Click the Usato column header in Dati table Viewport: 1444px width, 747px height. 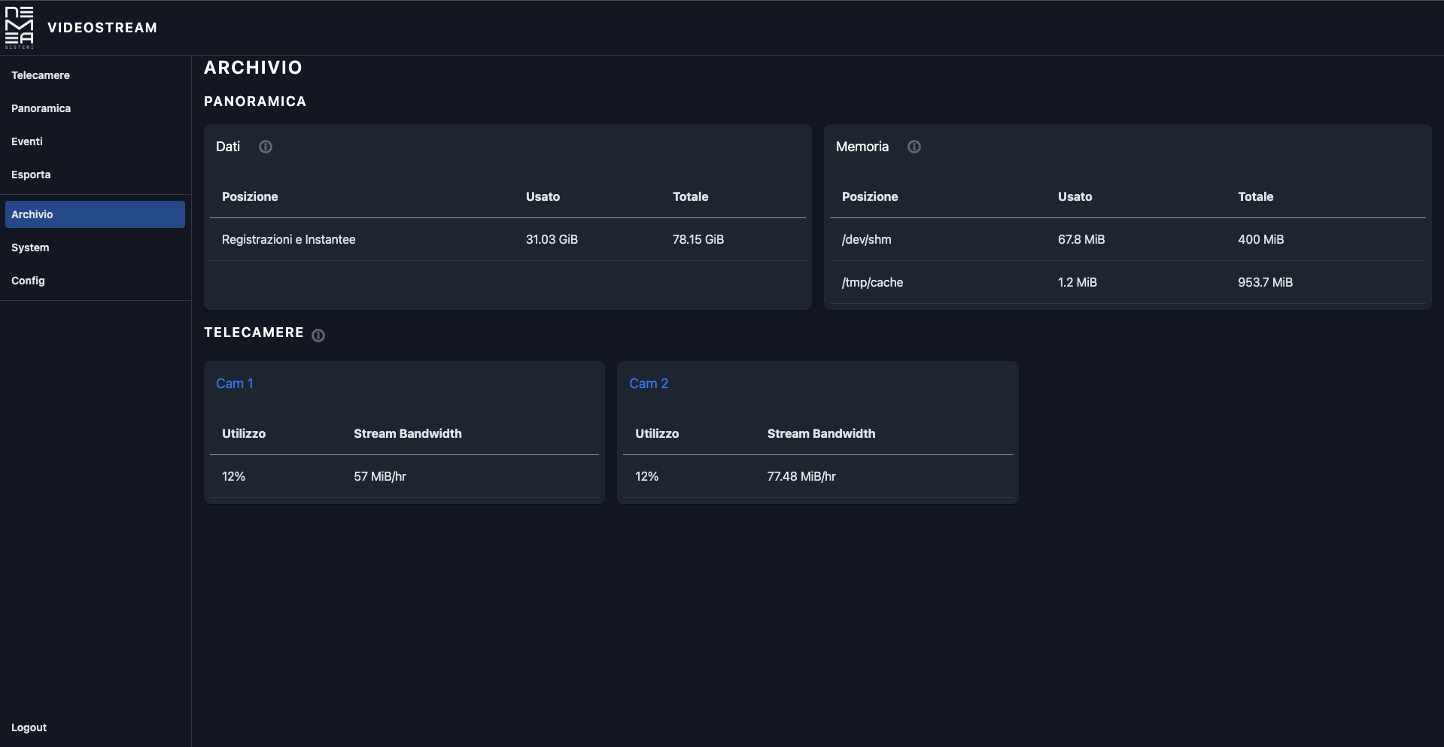point(543,196)
